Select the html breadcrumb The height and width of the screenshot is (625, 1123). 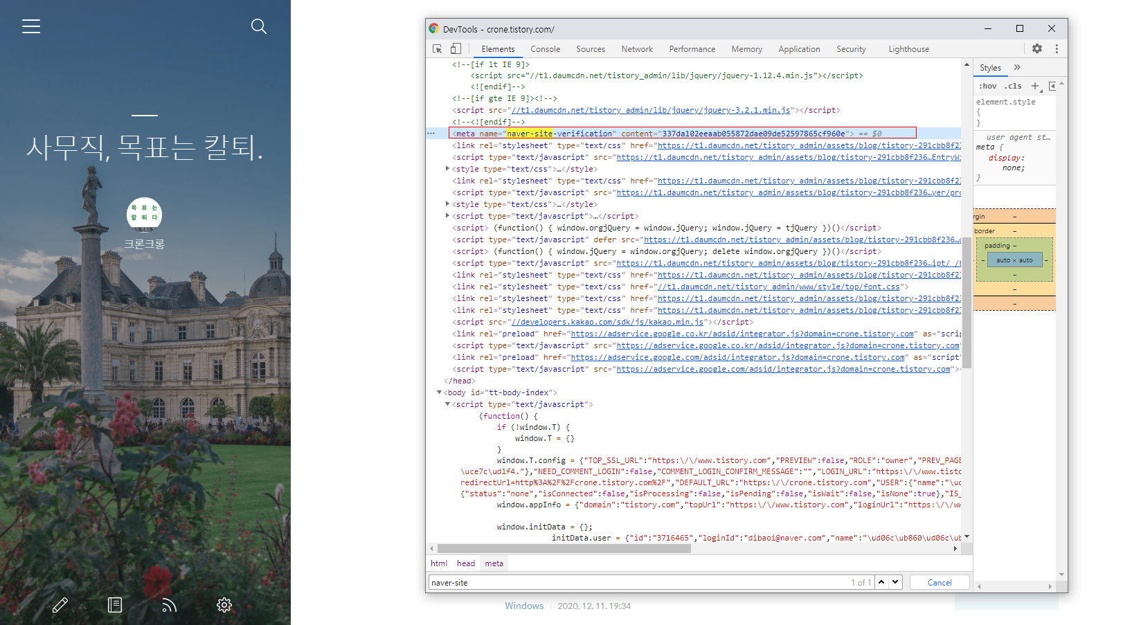click(439, 563)
